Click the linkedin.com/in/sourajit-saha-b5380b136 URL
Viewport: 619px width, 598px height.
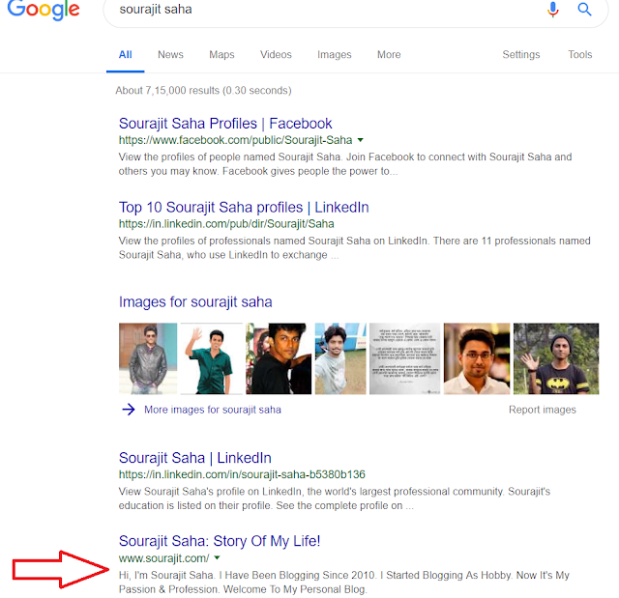[242, 474]
